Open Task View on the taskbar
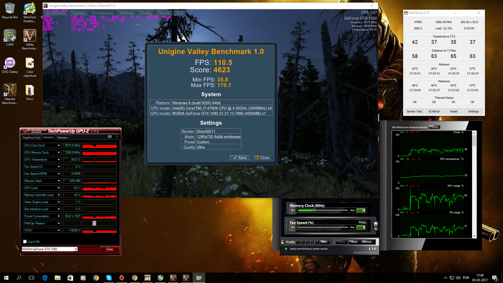503x283 pixels. coord(31,278)
